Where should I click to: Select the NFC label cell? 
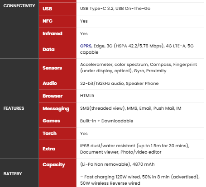[x=57, y=21]
